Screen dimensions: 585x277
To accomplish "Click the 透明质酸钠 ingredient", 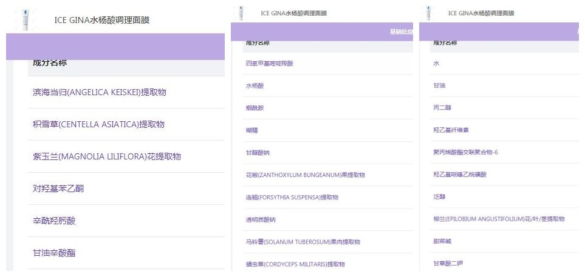I will [261, 219].
